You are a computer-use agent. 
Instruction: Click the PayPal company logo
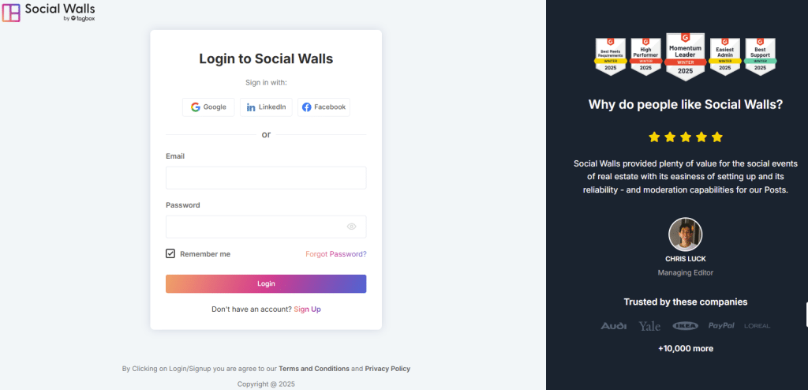[721, 325]
